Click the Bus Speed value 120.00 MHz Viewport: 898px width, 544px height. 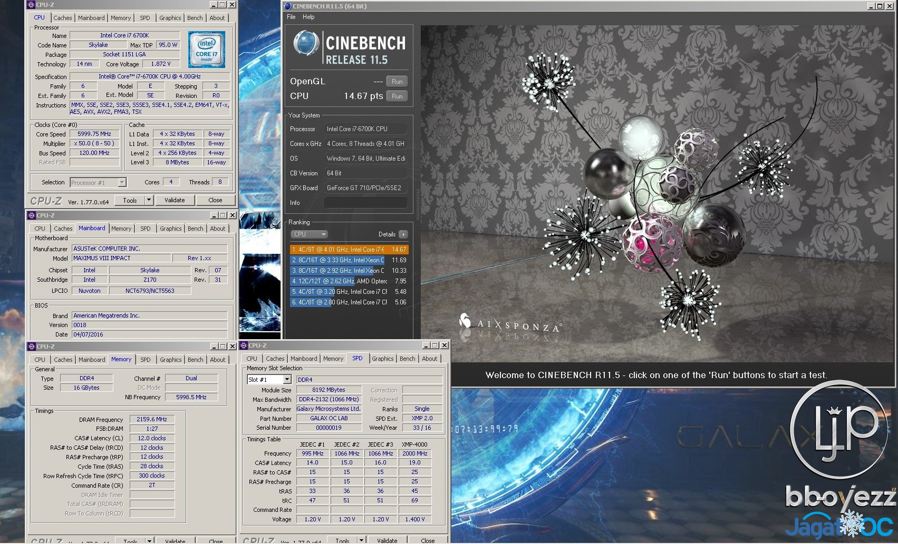tap(94, 153)
